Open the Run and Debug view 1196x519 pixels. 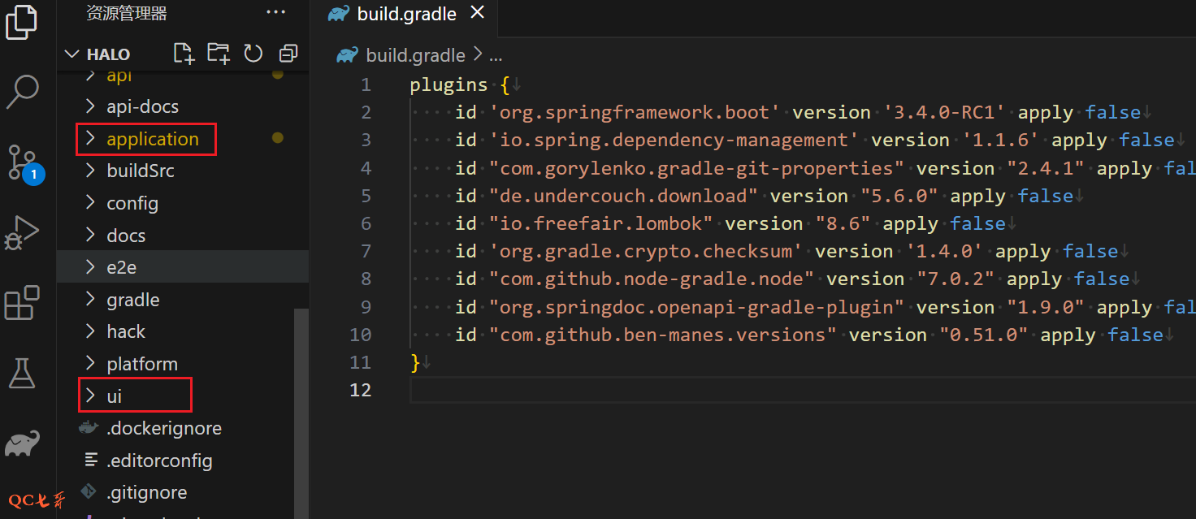[x=22, y=232]
